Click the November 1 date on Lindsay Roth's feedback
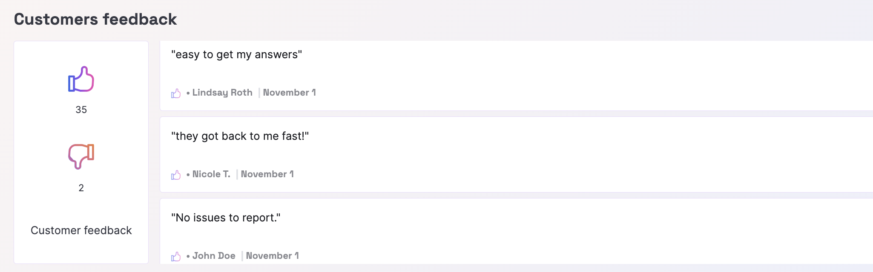 point(289,93)
